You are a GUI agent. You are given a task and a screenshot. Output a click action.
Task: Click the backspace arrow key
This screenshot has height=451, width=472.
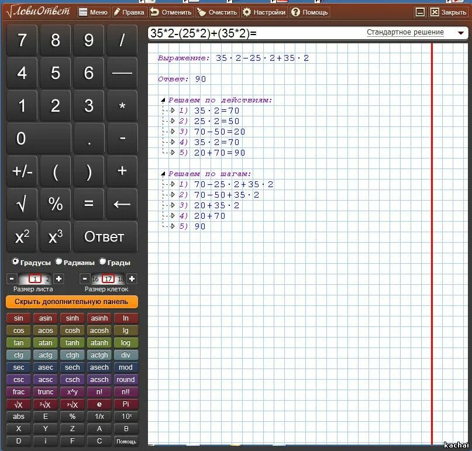coord(122,204)
